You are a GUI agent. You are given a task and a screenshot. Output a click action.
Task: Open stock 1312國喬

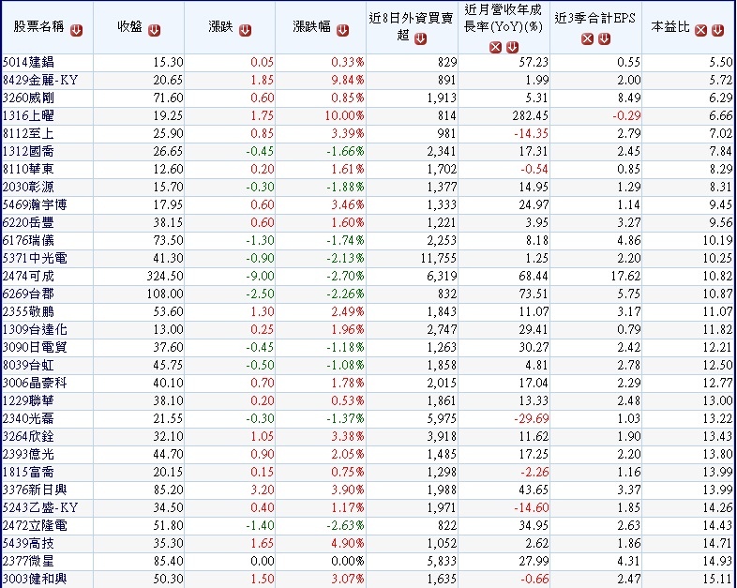click(29, 151)
